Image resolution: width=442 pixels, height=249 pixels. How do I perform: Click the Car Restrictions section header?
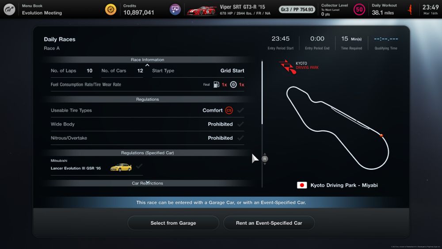(x=148, y=183)
